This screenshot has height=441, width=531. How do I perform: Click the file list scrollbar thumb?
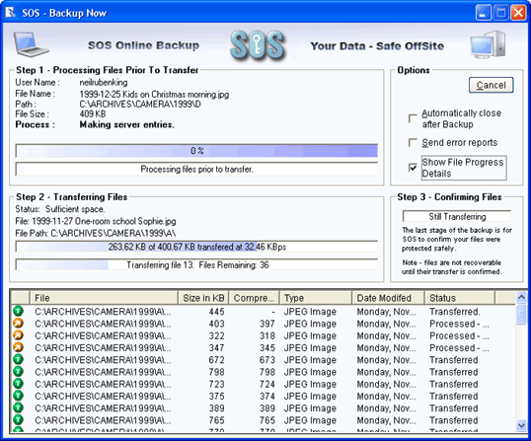(521, 314)
